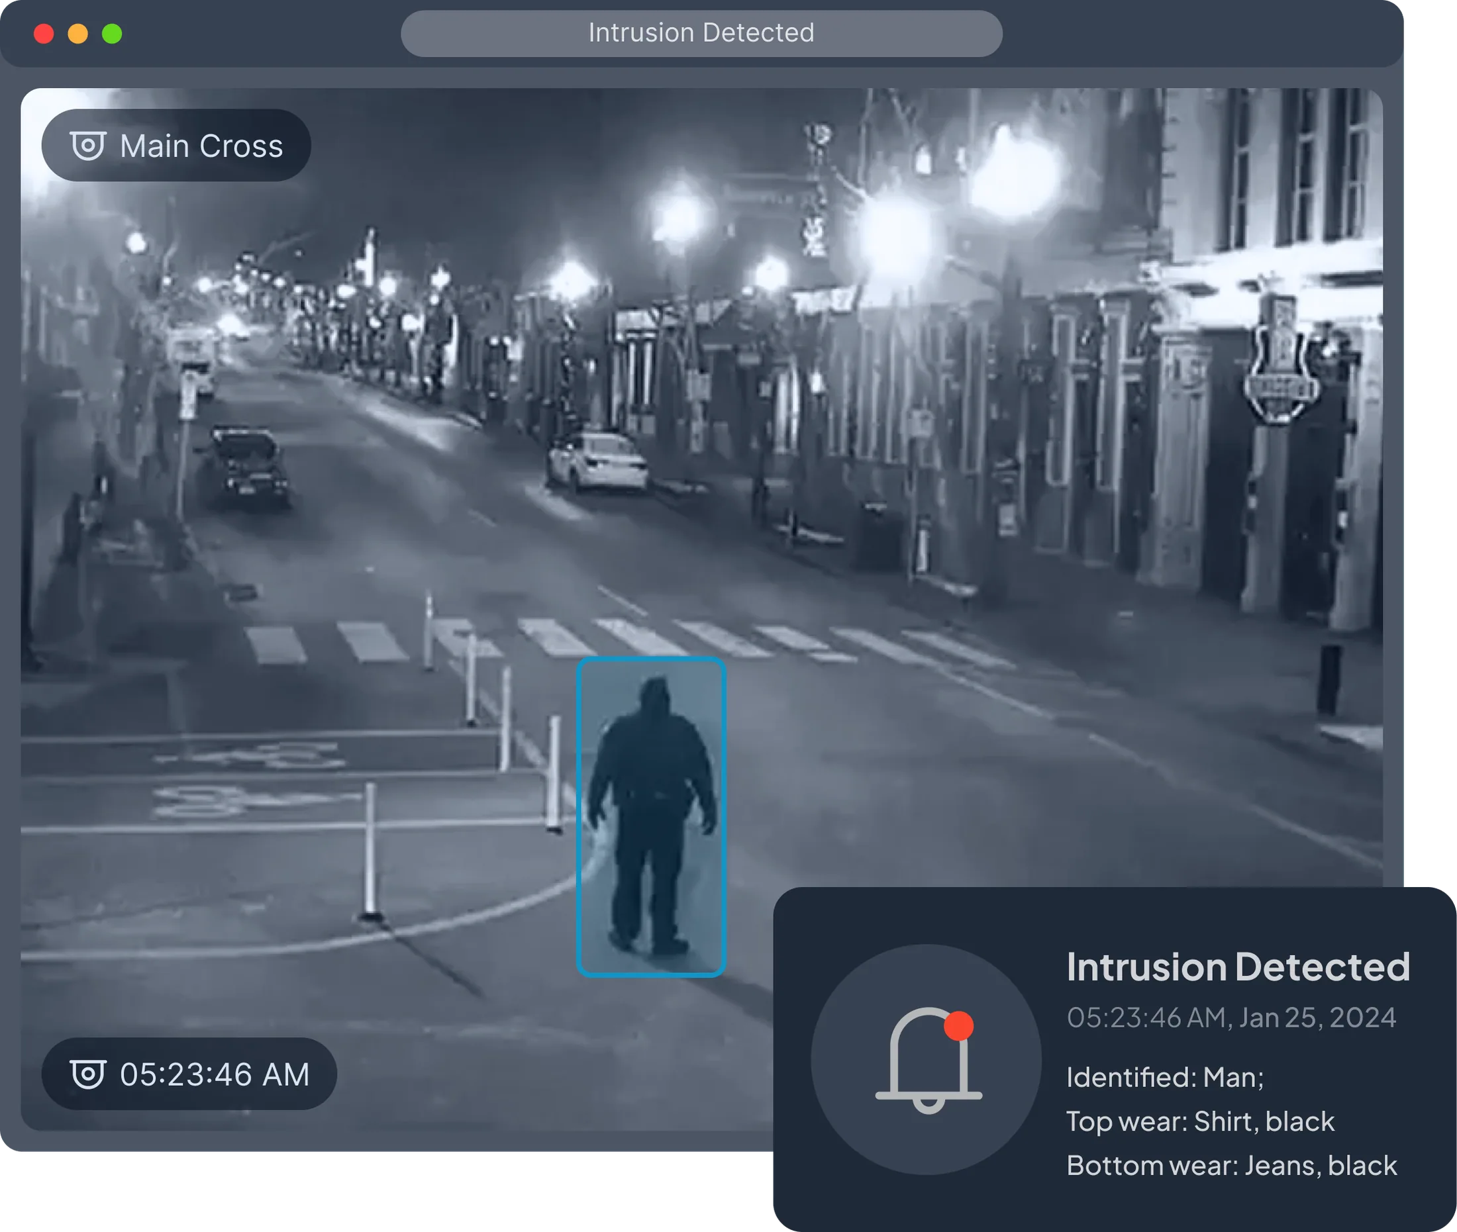Click the parked white car in footage

(596, 461)
